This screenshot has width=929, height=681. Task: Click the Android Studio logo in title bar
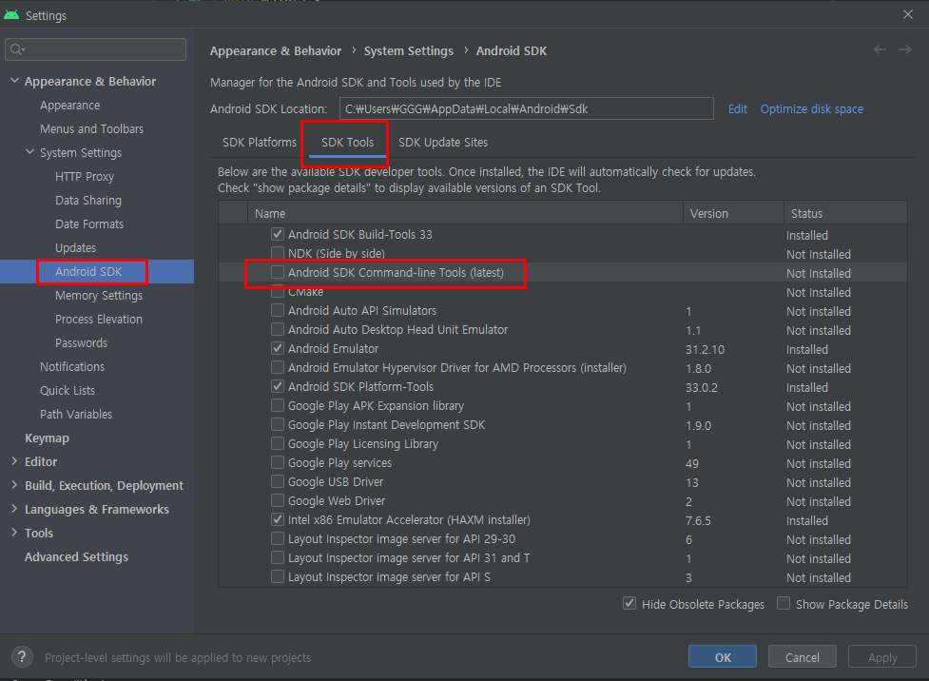[11, 15]
